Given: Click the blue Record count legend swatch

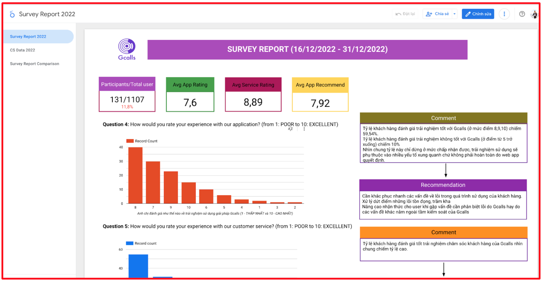Looking at the screenshot, I should click(130, 243).
